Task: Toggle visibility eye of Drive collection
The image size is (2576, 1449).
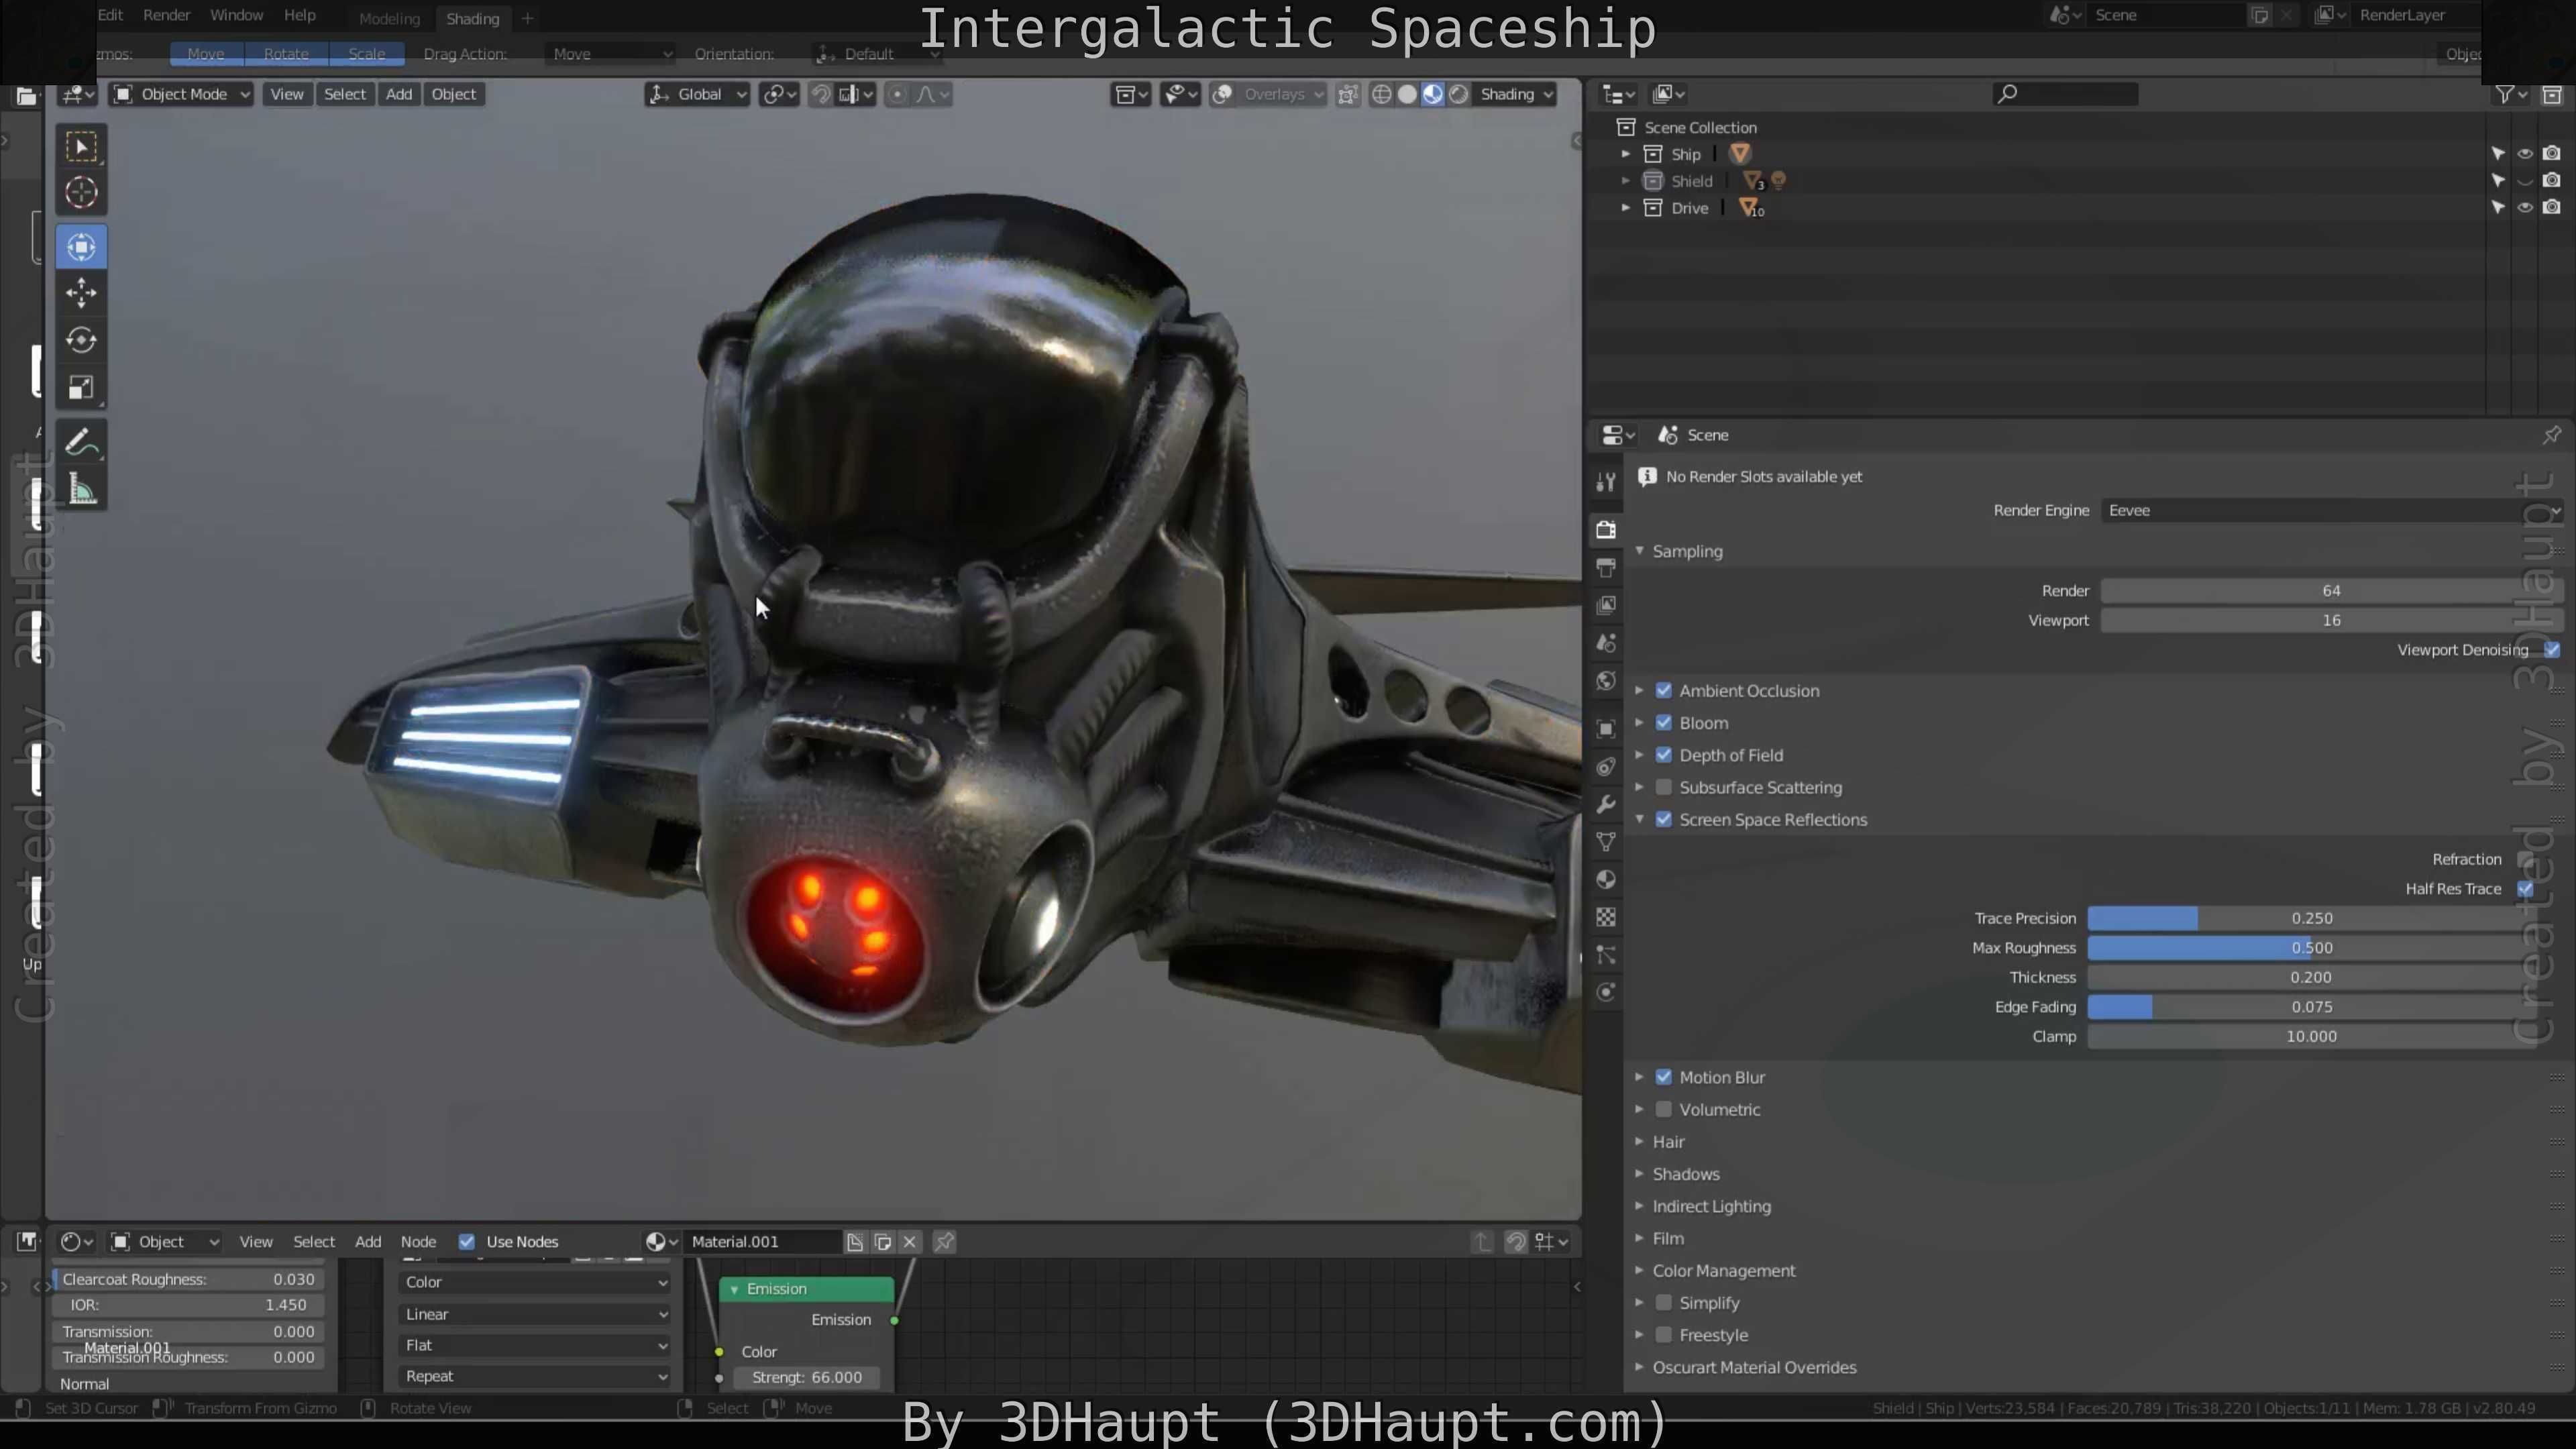Action: click(2524, 208)
